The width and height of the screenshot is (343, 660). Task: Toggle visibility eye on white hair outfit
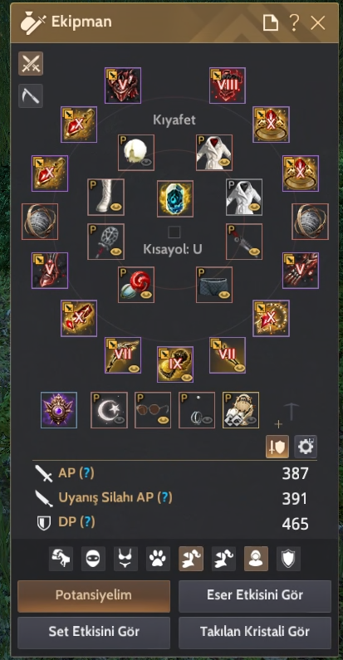coord(146,162)
